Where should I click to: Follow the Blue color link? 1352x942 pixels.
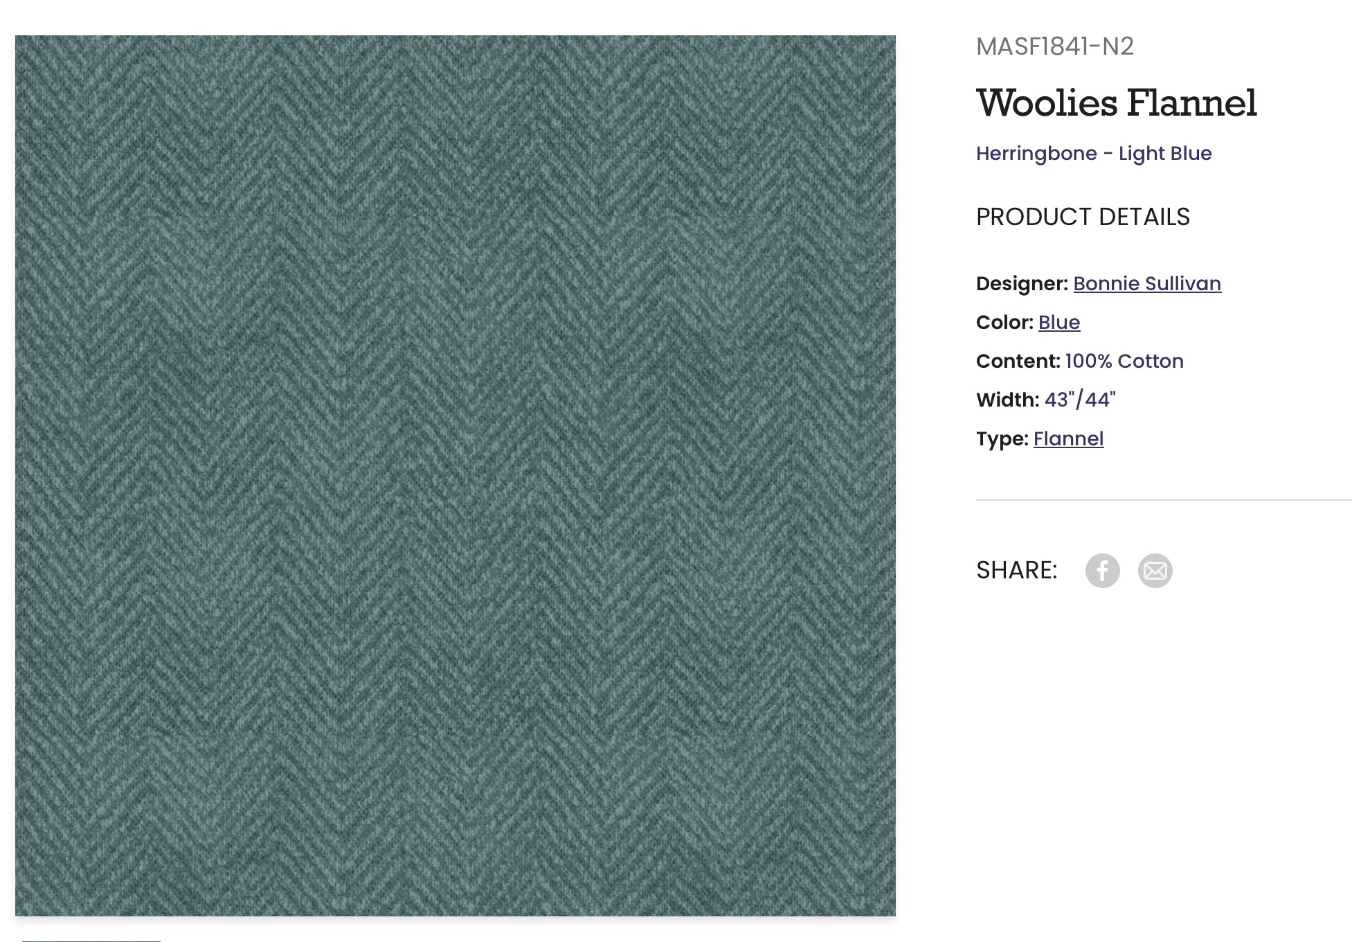[1058, 322]
